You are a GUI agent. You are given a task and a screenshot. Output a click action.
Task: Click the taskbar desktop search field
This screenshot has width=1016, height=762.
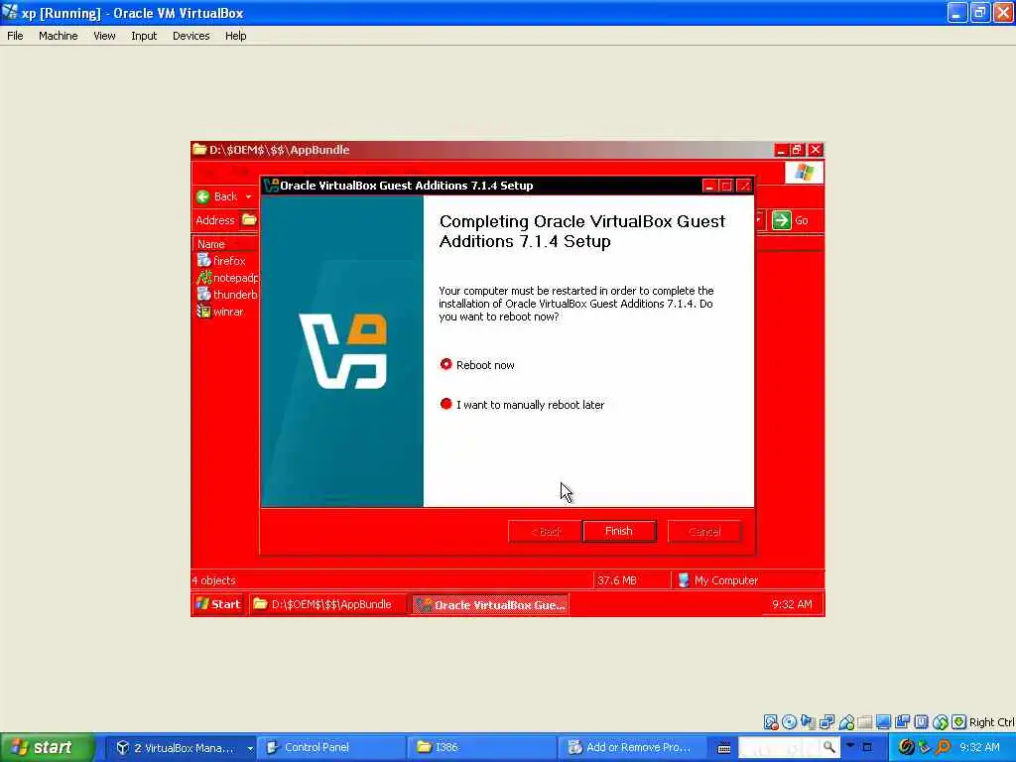point(779,748)
